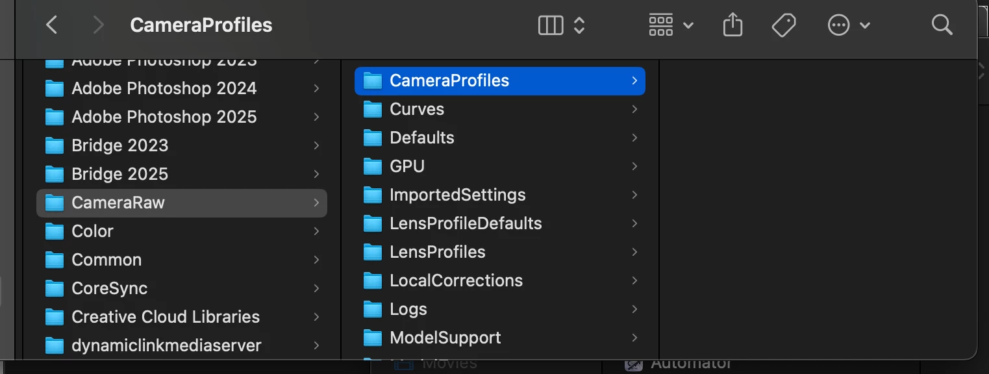Open the Tags editor icon

784,25
